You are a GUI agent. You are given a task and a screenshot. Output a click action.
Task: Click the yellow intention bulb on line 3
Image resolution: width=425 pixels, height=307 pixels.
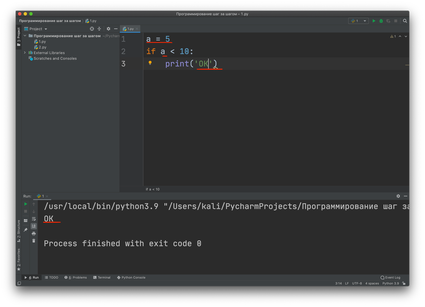(x=150, y=63)
